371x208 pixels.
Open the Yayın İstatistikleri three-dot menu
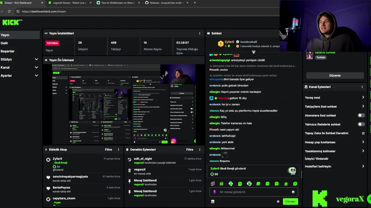coord(199,33)
